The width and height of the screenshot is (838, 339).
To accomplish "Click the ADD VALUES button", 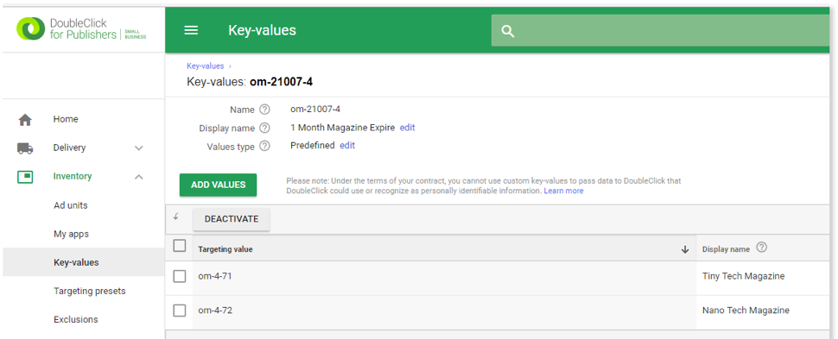I will [218, 185].
